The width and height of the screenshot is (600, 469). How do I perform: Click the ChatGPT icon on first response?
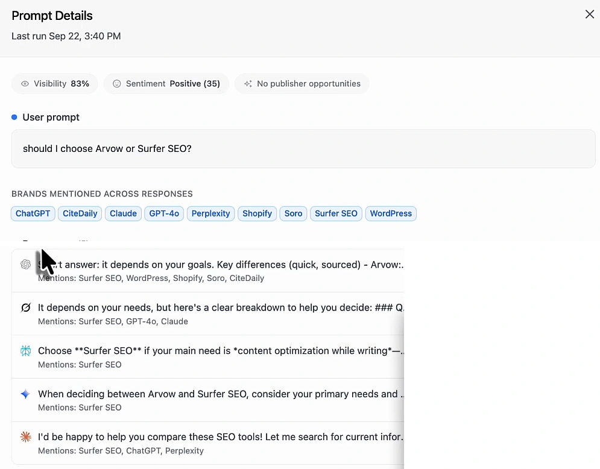coord(26,264)
